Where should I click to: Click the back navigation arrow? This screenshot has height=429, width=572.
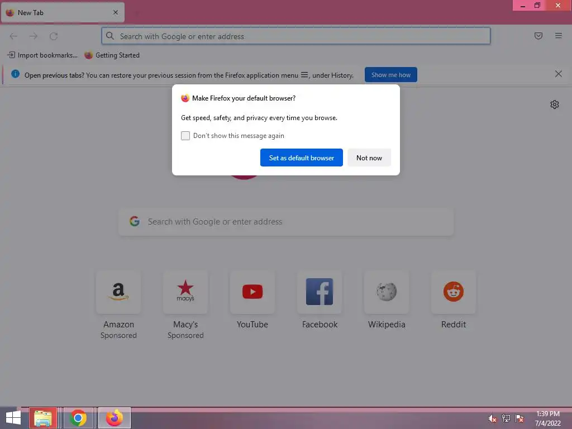(x=13, y=36)
